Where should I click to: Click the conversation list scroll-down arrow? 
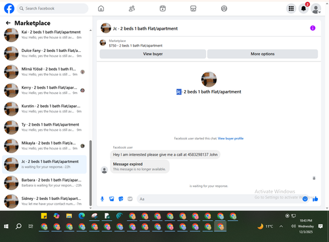tap(90, 208)
